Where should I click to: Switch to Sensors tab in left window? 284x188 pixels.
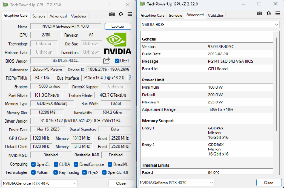point(38,16)
